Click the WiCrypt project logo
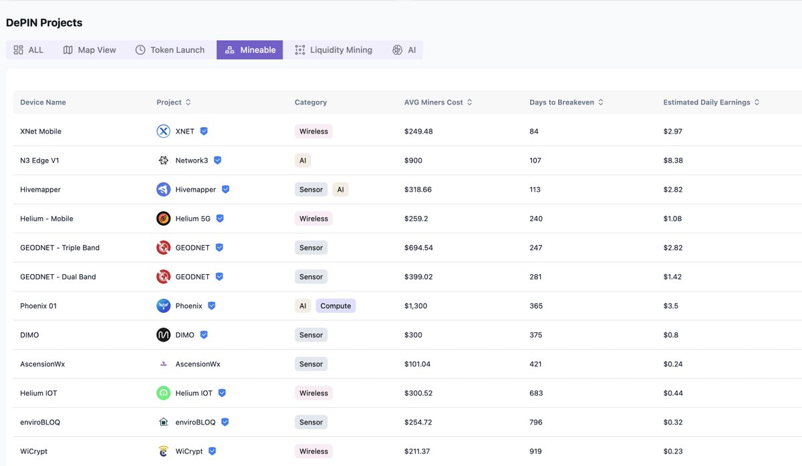Viewport: 802px width, 466px height. [x=163, y=451]
